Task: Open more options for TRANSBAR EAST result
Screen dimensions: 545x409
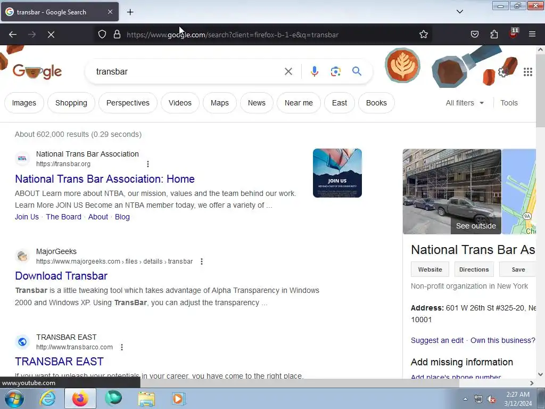Action: point(122,347)
